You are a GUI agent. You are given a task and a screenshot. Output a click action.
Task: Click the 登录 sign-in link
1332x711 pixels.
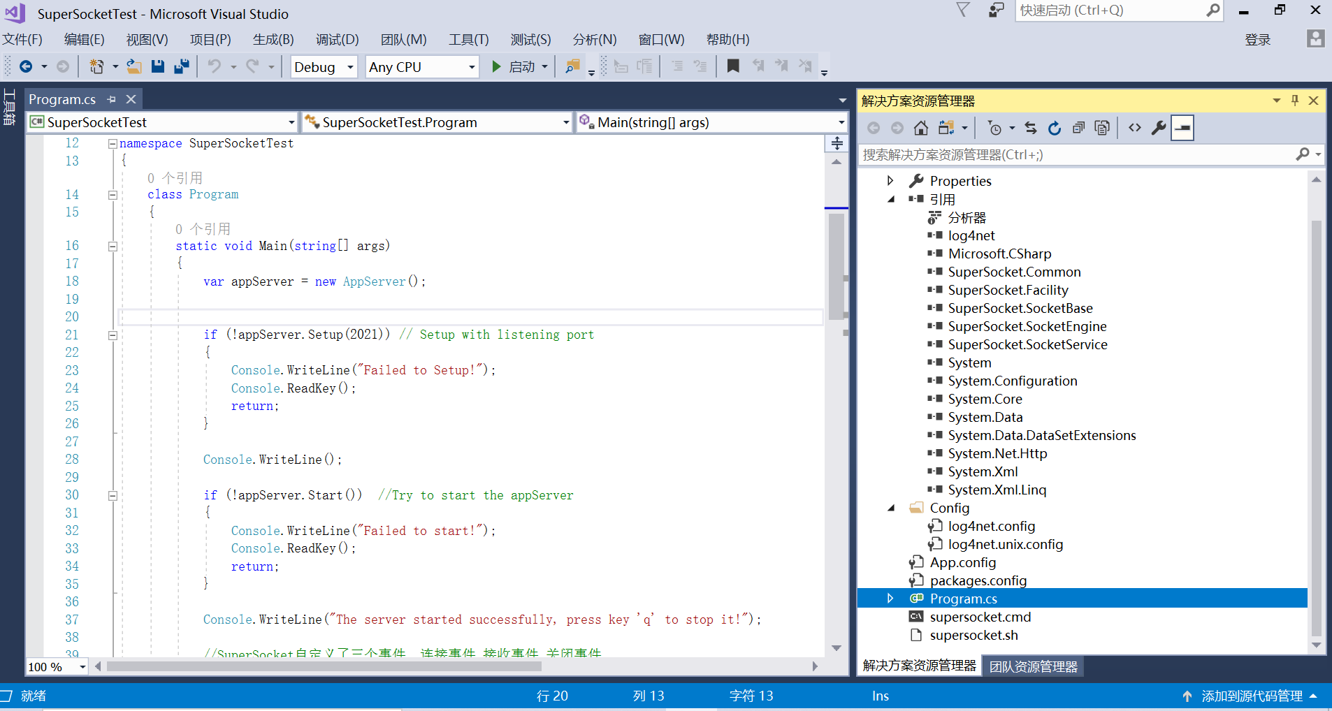1257,40
